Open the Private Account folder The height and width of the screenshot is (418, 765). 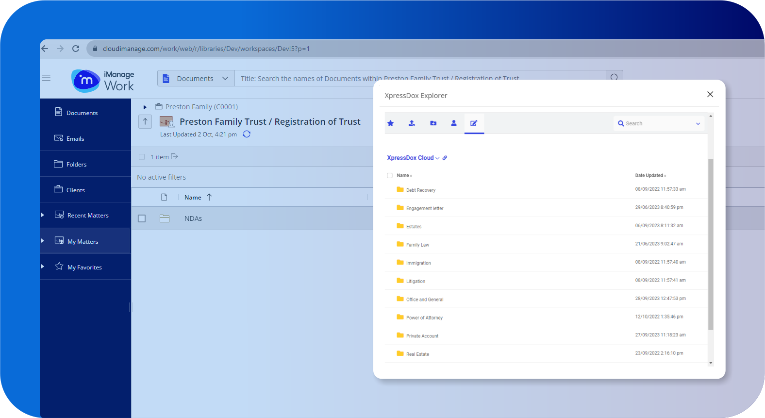[422, 336]
